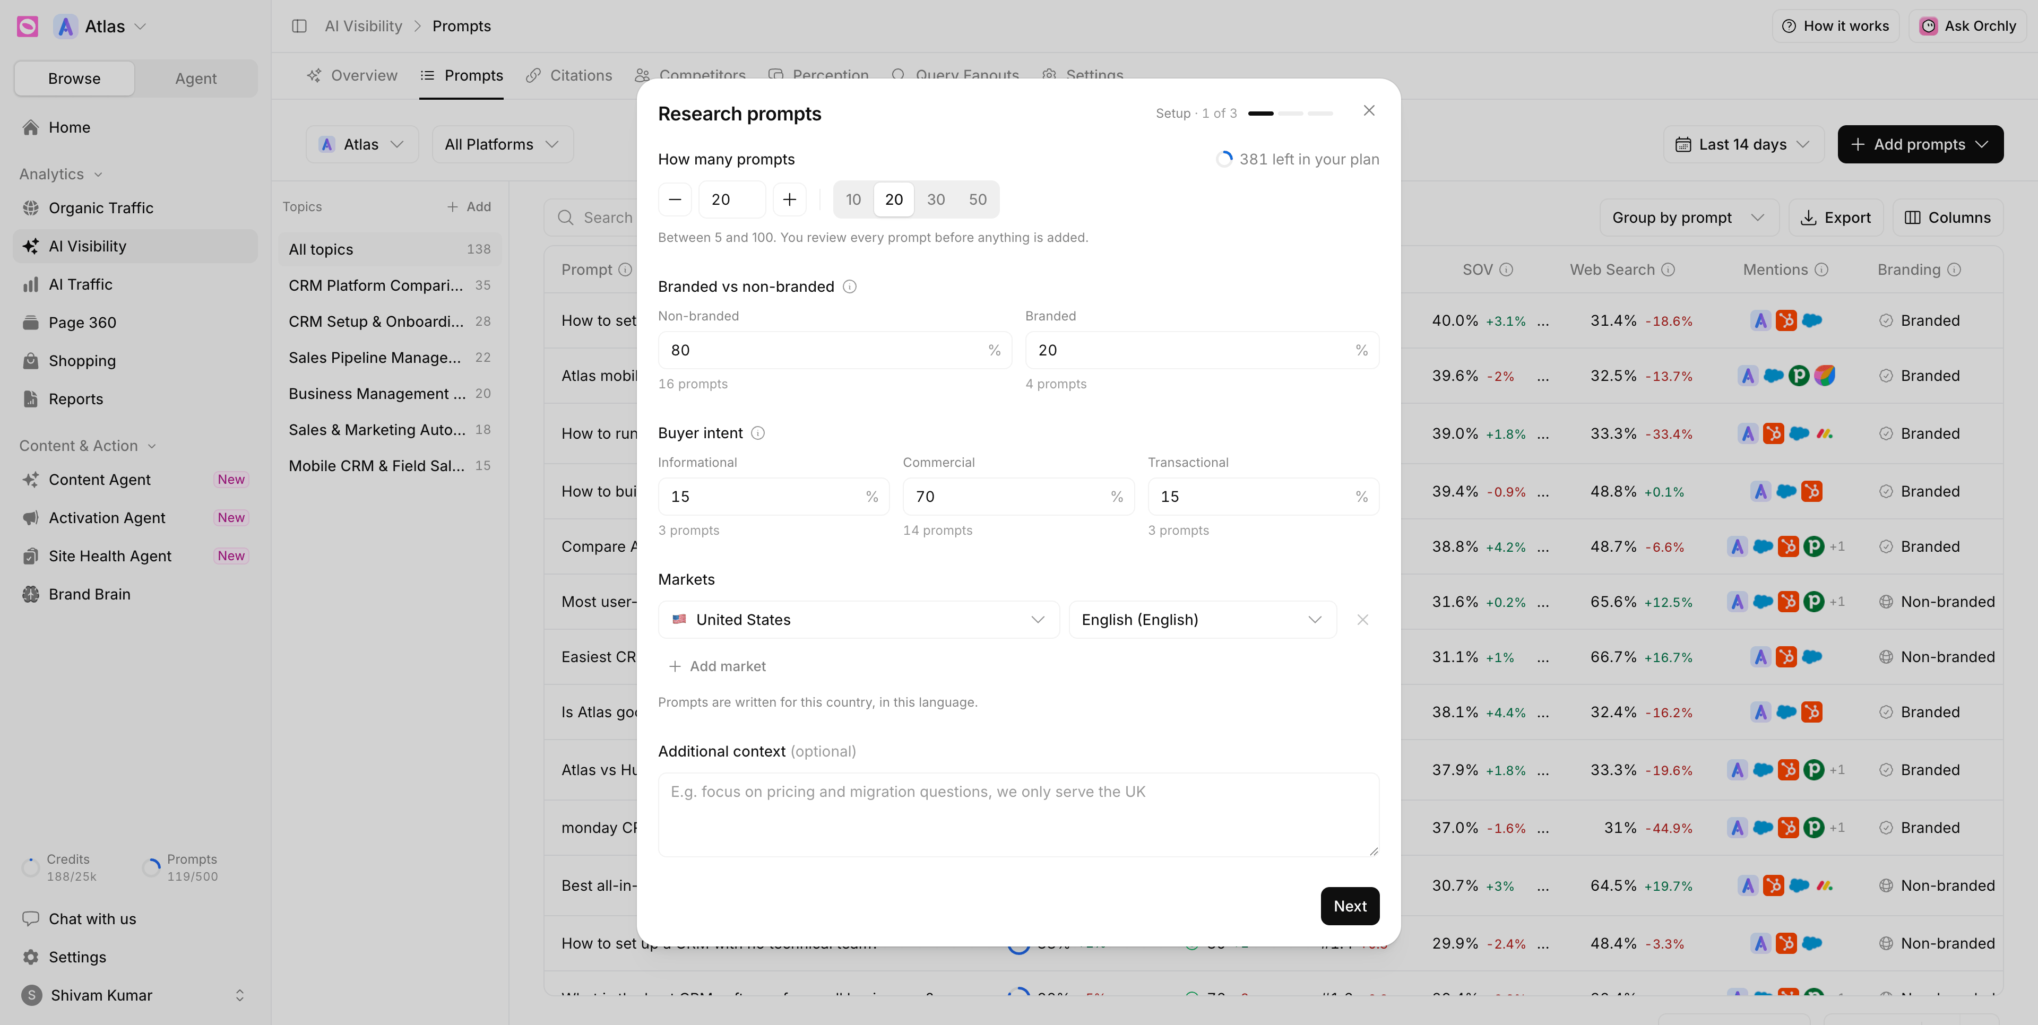Click info icon next to Mentions column
This screenshot has height=1025, width=2038.
tap(1821, 270)
